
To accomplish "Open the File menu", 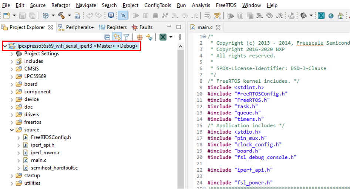I will click(x=6, y=5).
